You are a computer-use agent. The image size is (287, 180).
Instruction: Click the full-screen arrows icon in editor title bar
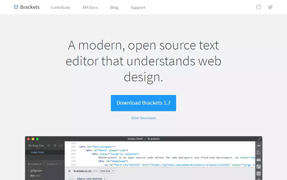click(x=259, y=139)
